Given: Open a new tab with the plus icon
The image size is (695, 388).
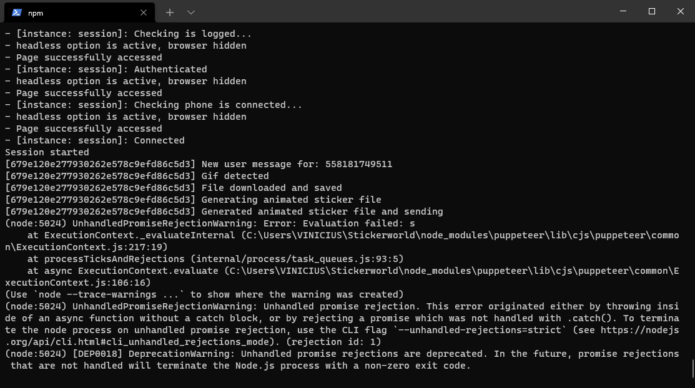Looking at the screenshot, I should pos(171,12).
